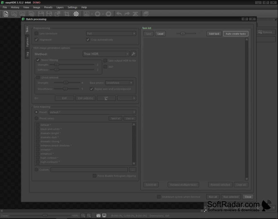Open the layers stack toolbar icon
Image resolution: width=278 pixels, height=219 pixels.
(146, 14)
